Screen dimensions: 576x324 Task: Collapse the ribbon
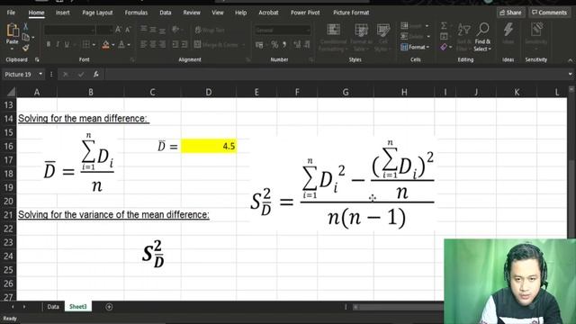570,60
